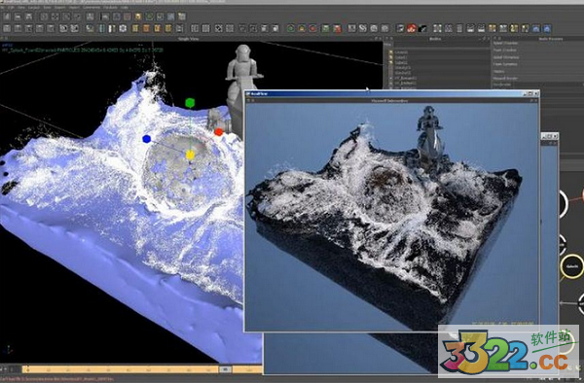584x383 pixels.
Task: Click the frame number field left of the timeline
Action: (15, 369)
